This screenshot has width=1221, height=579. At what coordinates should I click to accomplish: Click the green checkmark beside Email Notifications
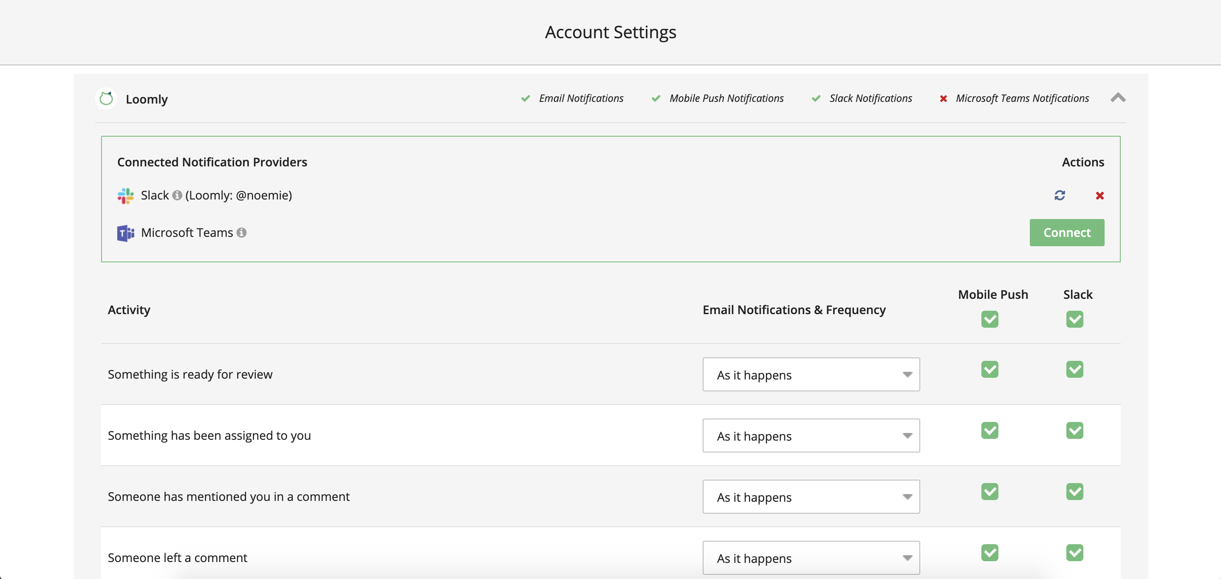pyautogui.click(x=525, y=98)
